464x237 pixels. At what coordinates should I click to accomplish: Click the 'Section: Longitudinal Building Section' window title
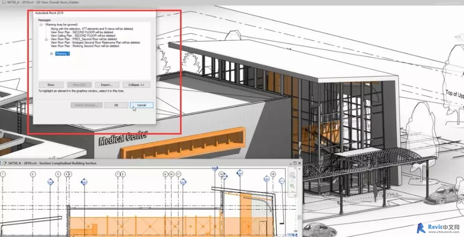(52, 163)
